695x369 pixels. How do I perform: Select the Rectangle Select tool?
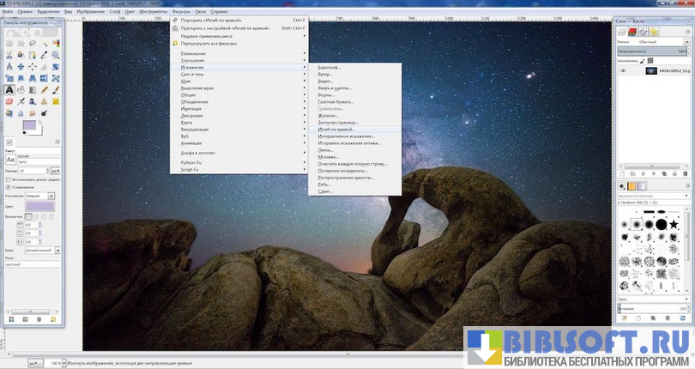9,43
